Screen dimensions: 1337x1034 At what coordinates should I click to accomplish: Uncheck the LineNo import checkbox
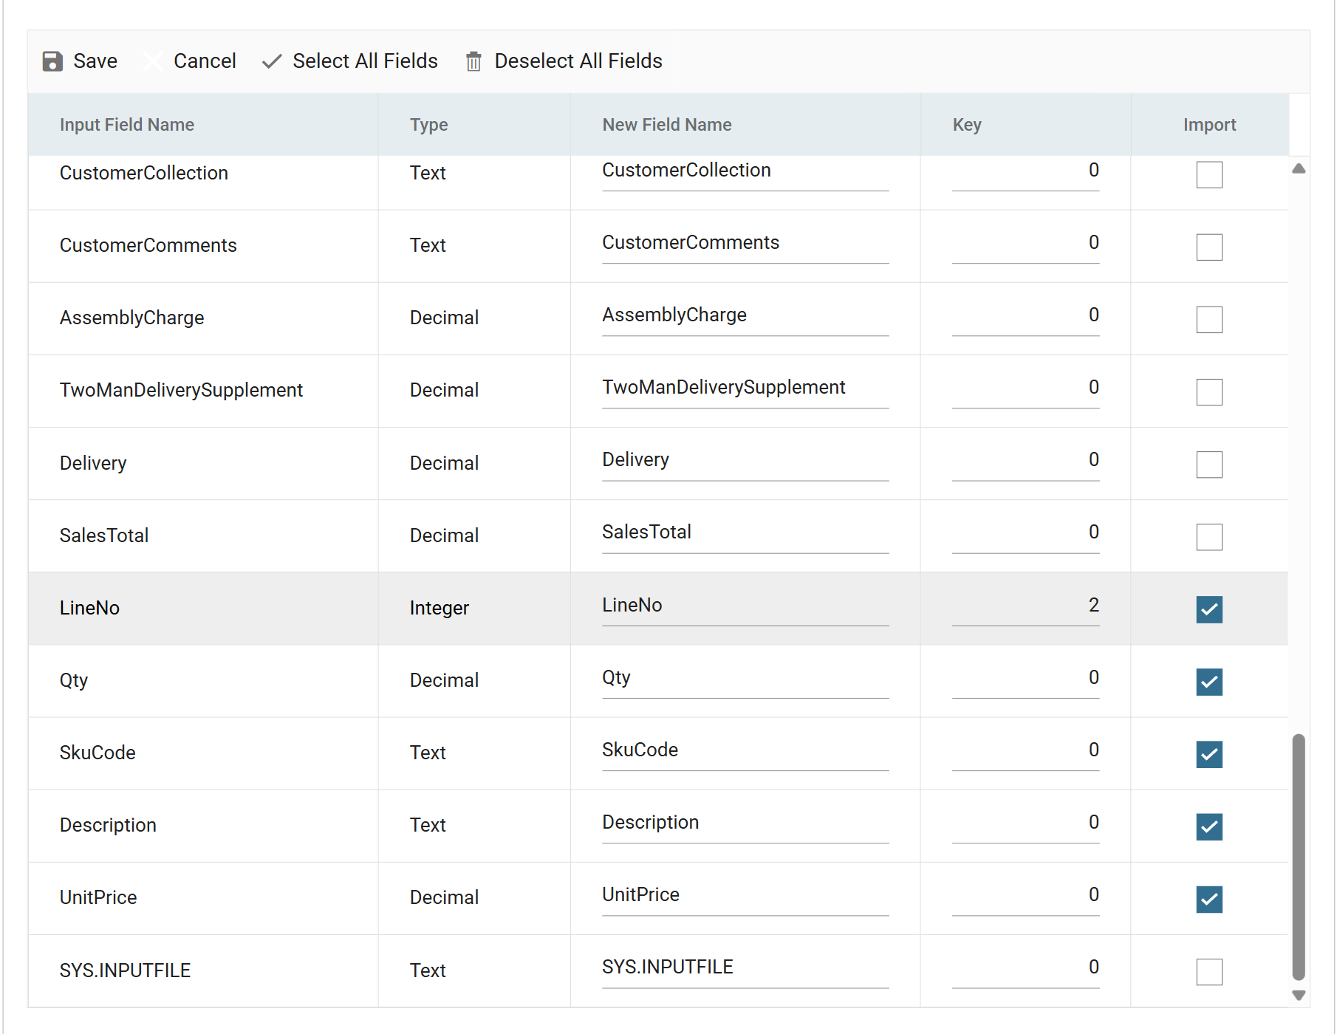[1209, 609]
